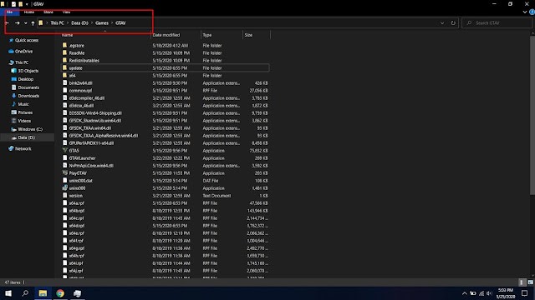Select Quick access in navigation pane
535x300 pixels.
tap(27, 40)
